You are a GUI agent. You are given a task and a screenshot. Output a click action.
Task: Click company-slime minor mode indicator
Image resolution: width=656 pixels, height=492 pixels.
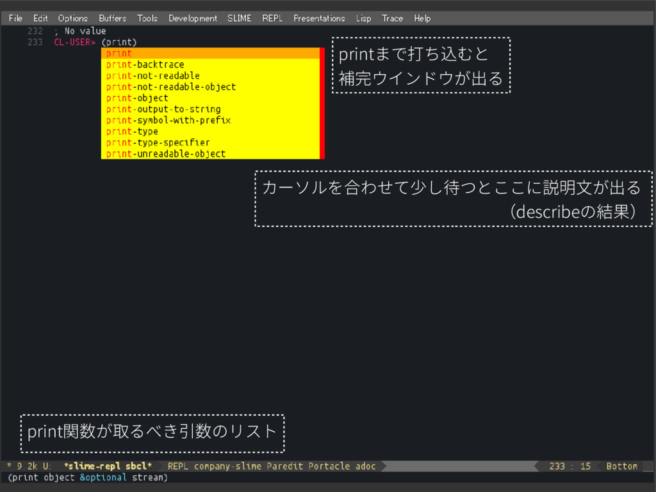[228, 466]
